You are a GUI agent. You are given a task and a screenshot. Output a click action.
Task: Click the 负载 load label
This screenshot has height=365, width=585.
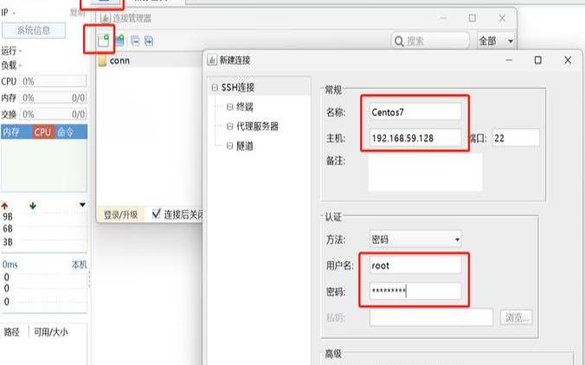[9, 65]
